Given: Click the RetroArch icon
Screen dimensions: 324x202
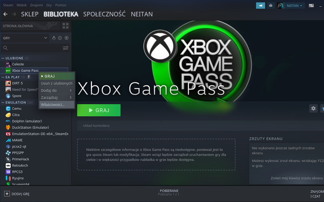Looking at the screenshot, I should coord(8,165).
